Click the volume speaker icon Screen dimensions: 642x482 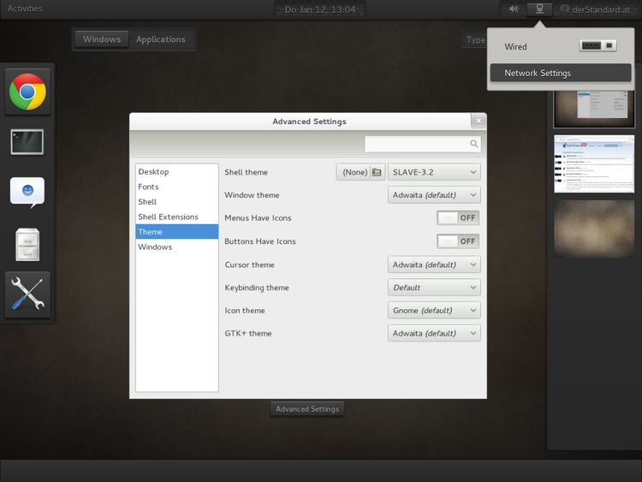(514, 9)
